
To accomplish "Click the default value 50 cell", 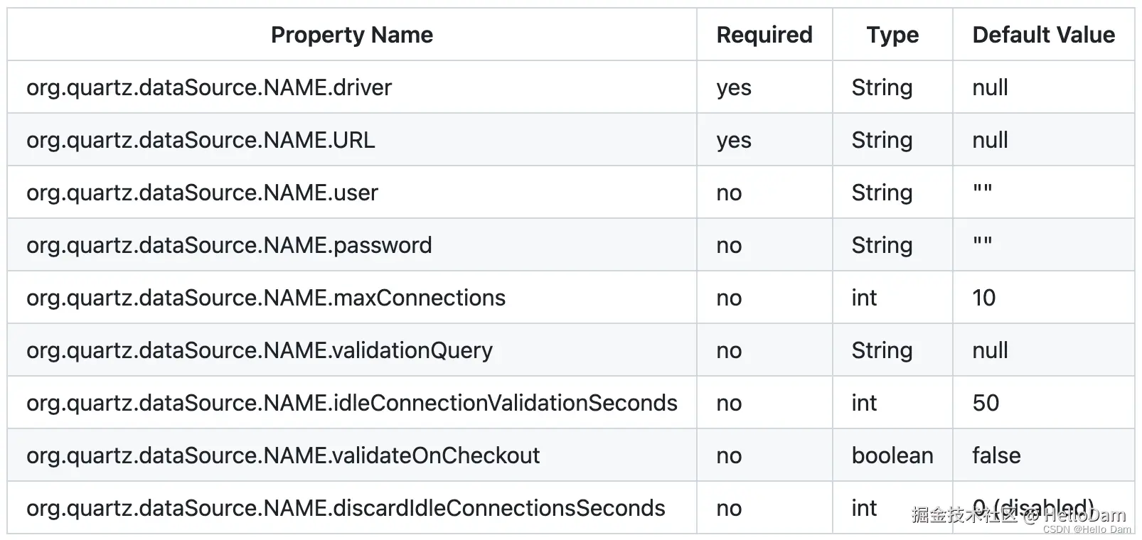I will (986, 403).
